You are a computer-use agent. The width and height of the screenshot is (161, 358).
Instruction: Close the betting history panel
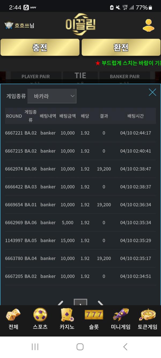pos(152,92)
